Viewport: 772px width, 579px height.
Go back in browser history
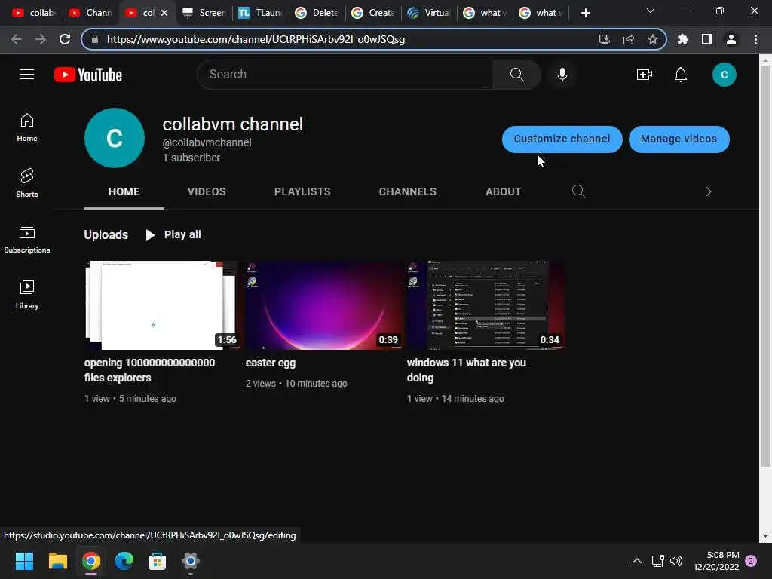pos(17,39)
